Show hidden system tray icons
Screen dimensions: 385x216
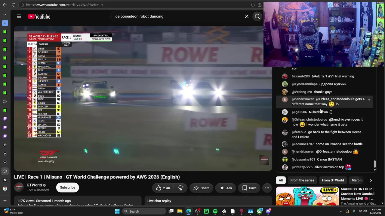(x=341, y=211)
